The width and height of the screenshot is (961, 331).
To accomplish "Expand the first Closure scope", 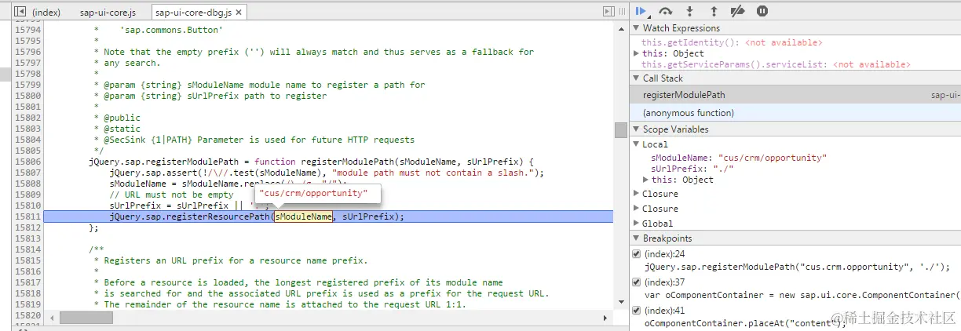I will (x=636, y=194).
